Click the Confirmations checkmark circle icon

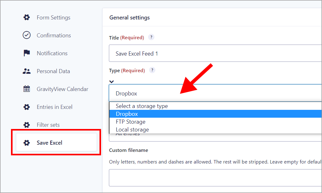click(26, 35)
